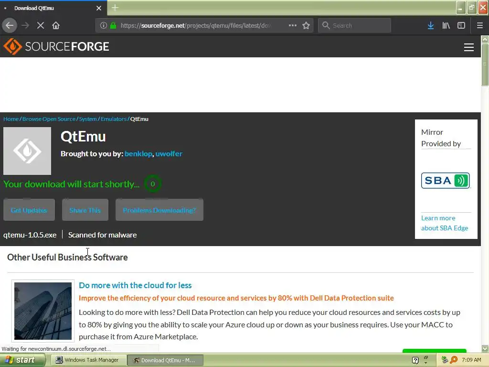489x367 pixels.
Task: Click the 'Scanned for malware' text
Action: tap(102, 235)
